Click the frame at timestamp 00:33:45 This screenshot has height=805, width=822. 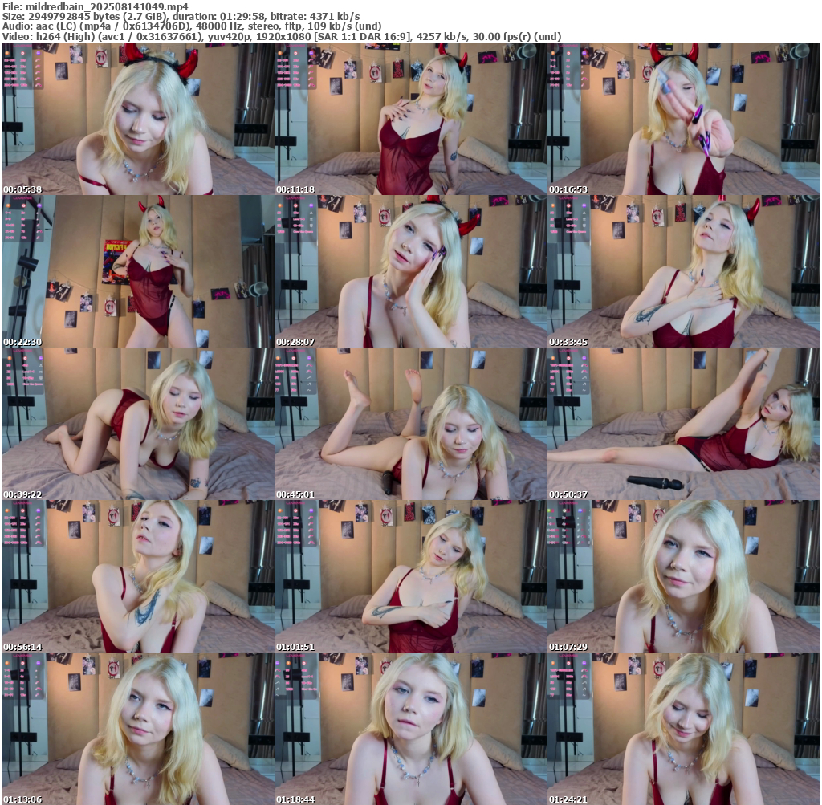coord(683,271)
